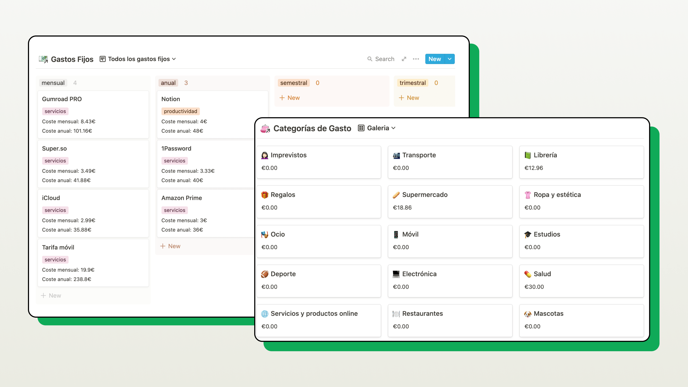Click the gallery grid icon beside Galeria
688x387 pixels.
pyautogui.click(x=361, y=128)
